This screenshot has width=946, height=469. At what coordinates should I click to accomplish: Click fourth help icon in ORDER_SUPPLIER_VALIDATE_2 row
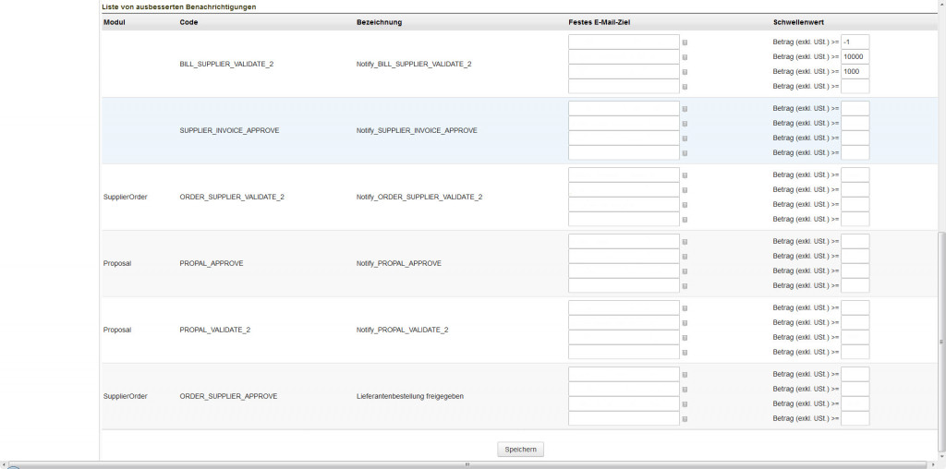pyautogui.click(x=685, y=220)
